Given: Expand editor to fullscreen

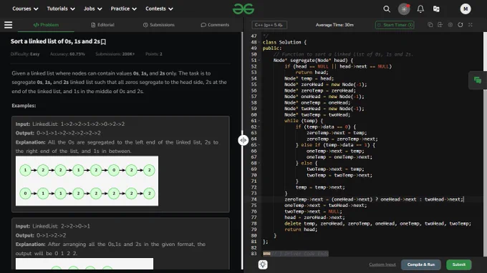Looking at the screenshot, I should (x=471, y=25).
